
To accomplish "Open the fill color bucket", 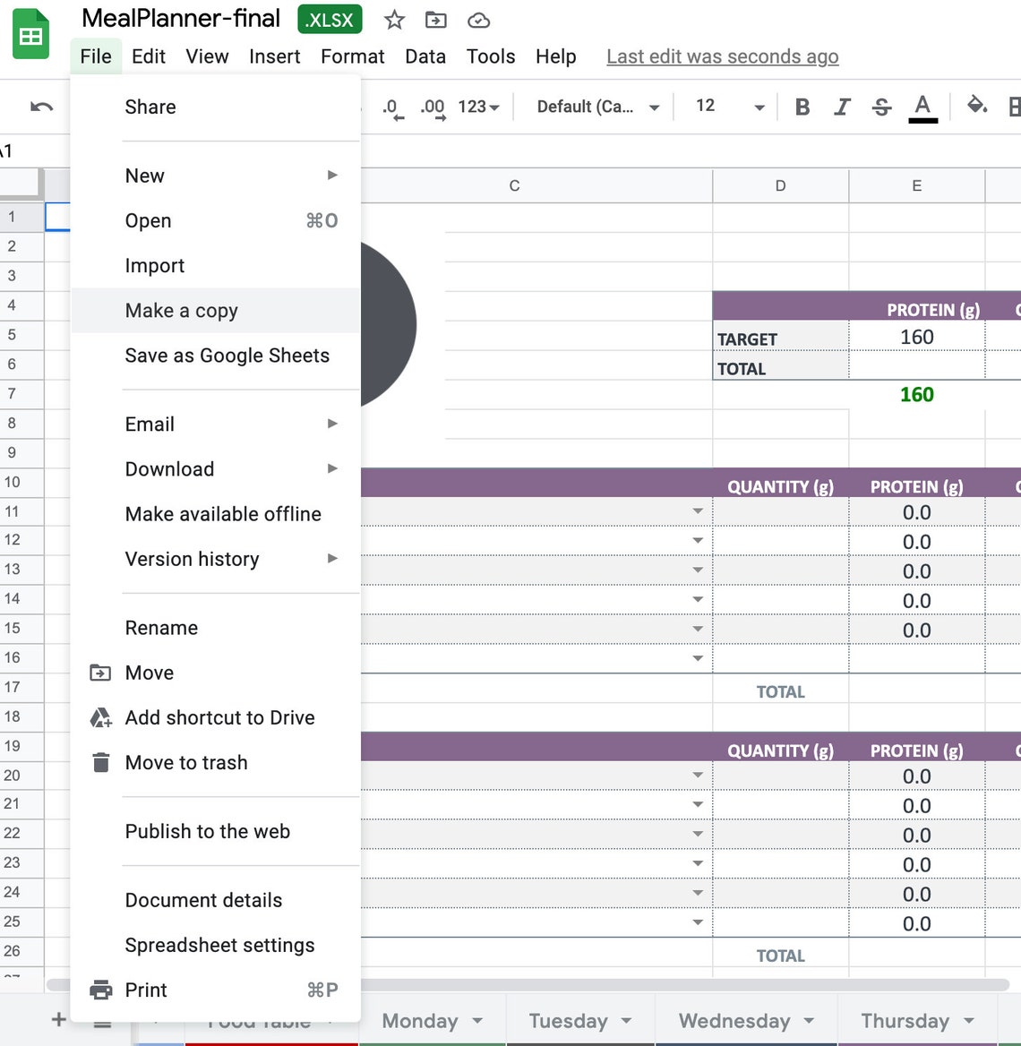I will pos(977,106).
